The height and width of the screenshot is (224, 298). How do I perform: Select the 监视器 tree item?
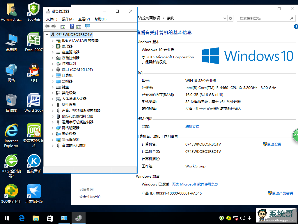pyautogui.click(x=67, y=81)
